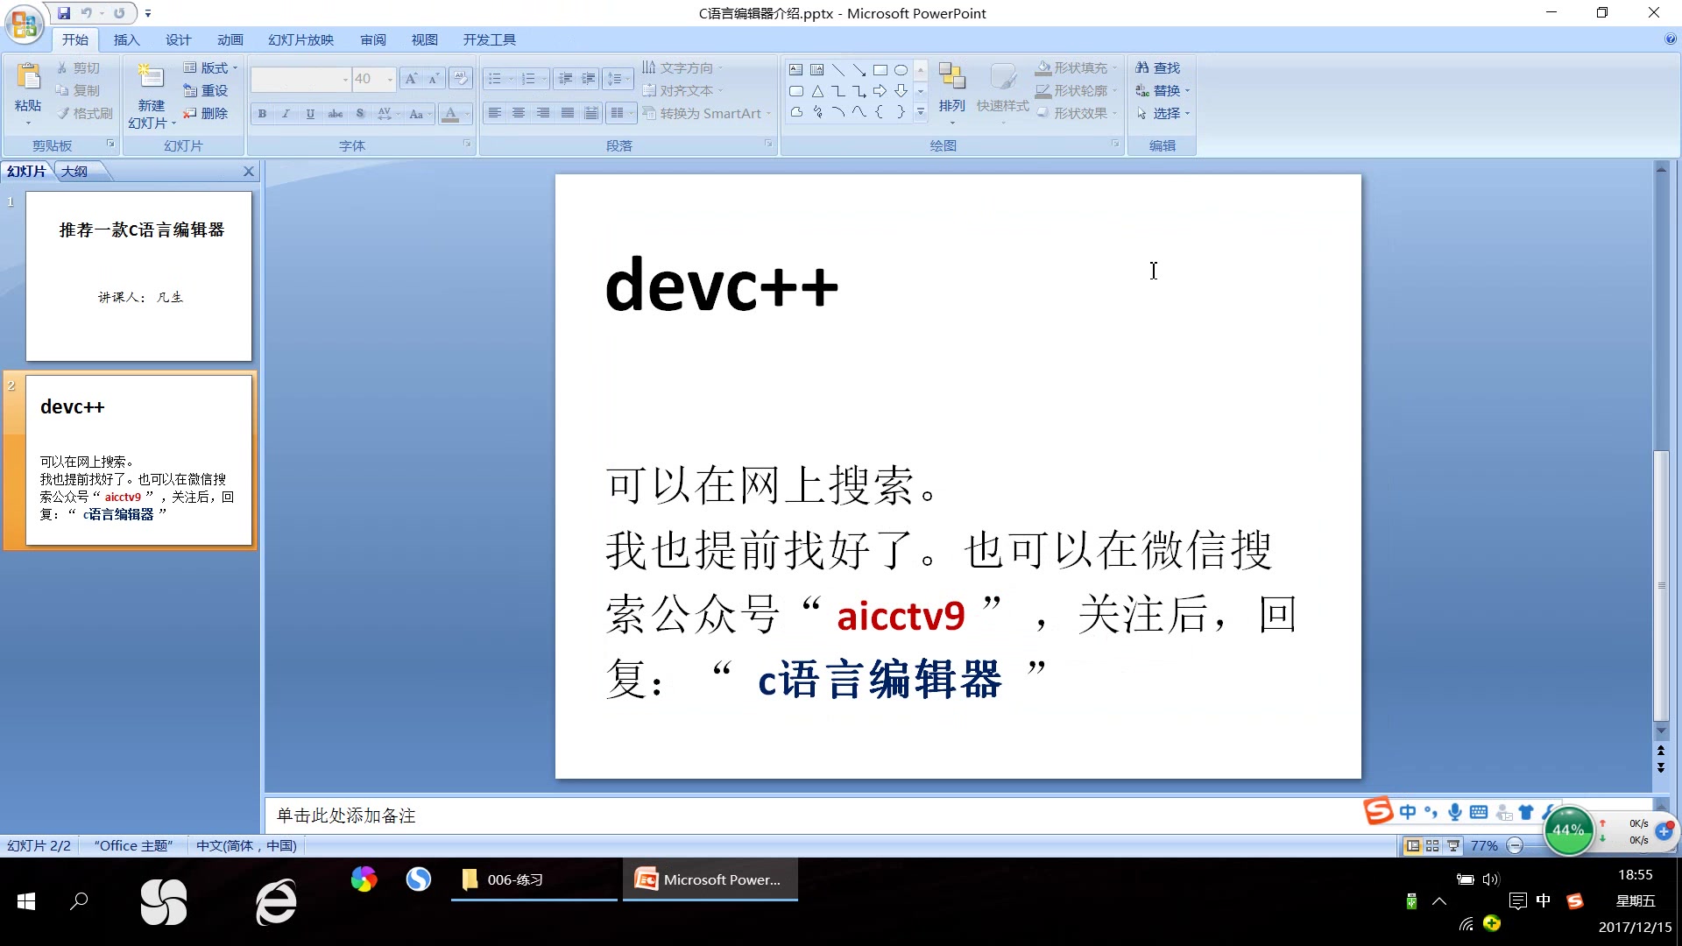This screenshot has height=946, width=1682.
Task: Select slide 1 thumbnail in the slide panel
Action: point(140,276)
